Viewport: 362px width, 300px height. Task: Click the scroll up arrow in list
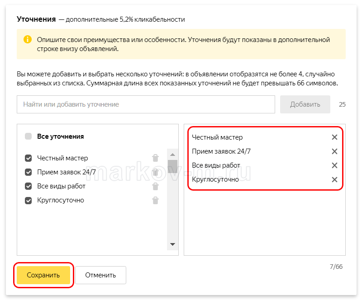pyautogui.click(x=172, y=154)
